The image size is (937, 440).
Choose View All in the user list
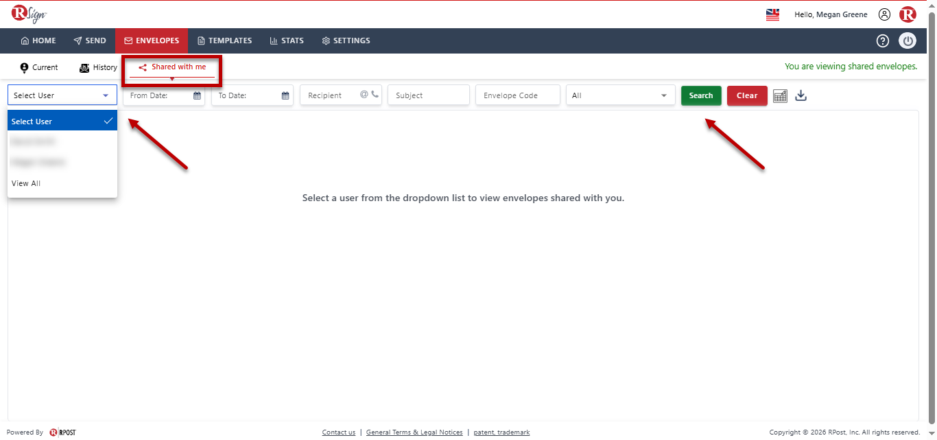click(x=62, y=183)
